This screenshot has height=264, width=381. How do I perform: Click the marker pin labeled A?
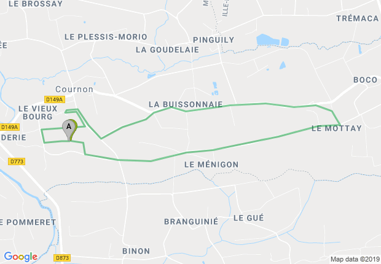69,129
